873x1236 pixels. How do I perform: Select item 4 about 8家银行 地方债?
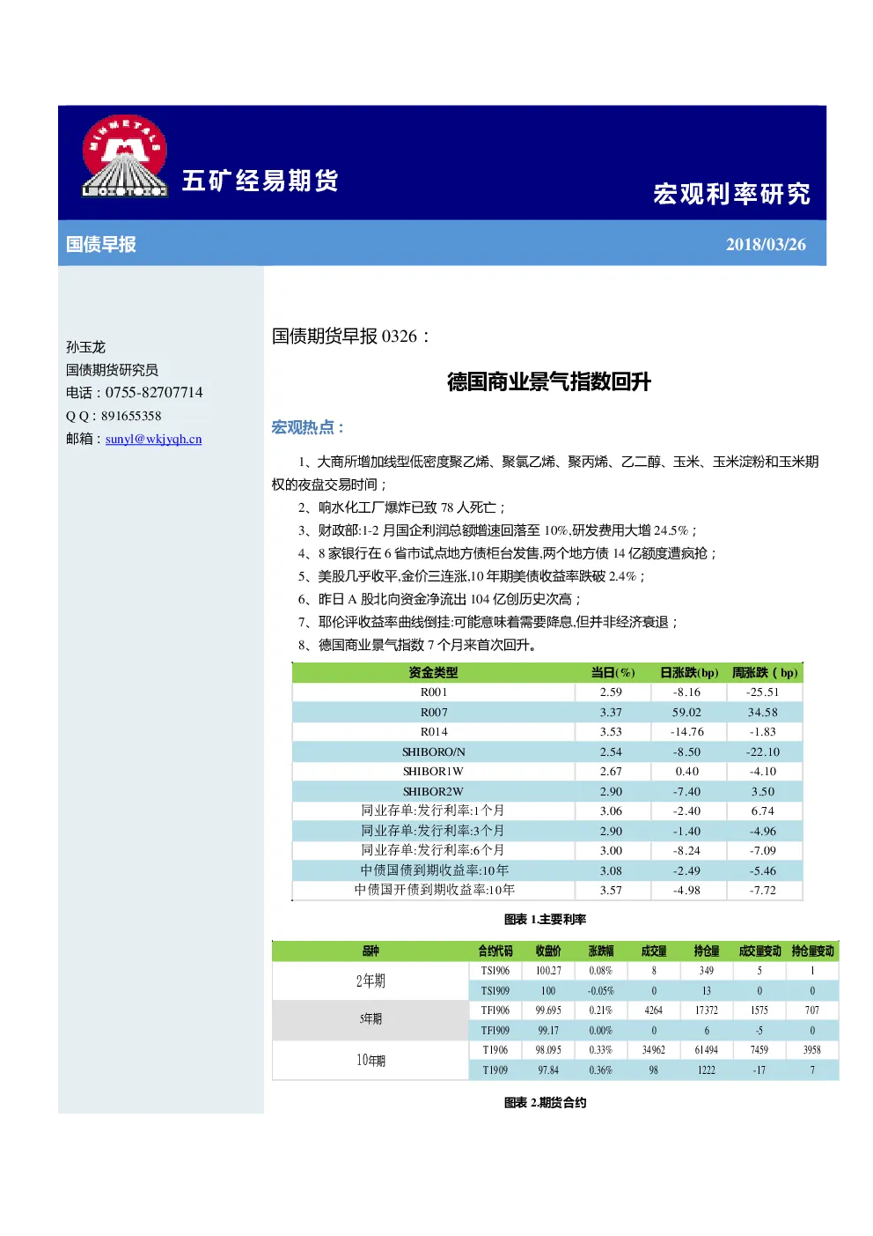[507, 553]
